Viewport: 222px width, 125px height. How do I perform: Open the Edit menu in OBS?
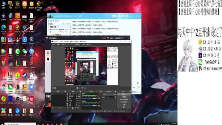[x=59, y=44]
